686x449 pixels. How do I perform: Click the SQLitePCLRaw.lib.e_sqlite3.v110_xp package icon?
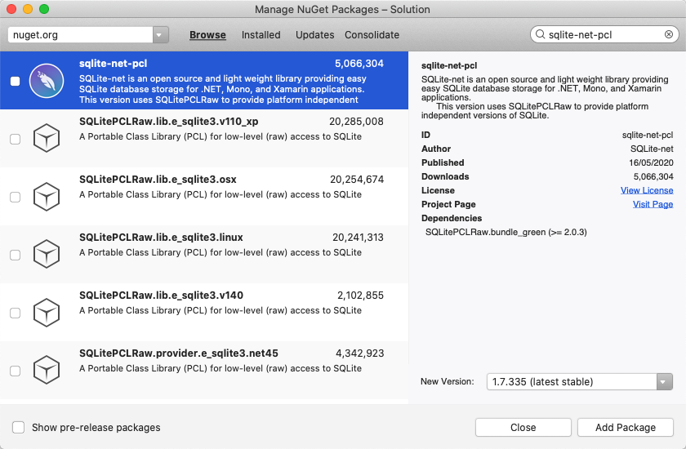click(x=46, y=139)
